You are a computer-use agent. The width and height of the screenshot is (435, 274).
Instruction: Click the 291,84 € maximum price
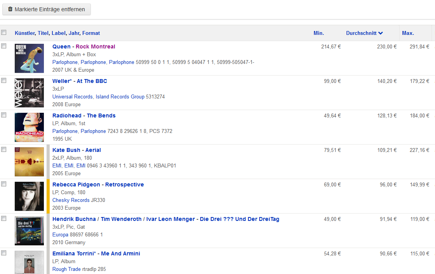419,47
